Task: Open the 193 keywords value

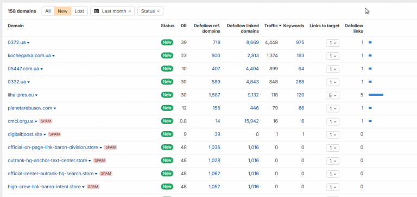Action: tap(300, 56)
